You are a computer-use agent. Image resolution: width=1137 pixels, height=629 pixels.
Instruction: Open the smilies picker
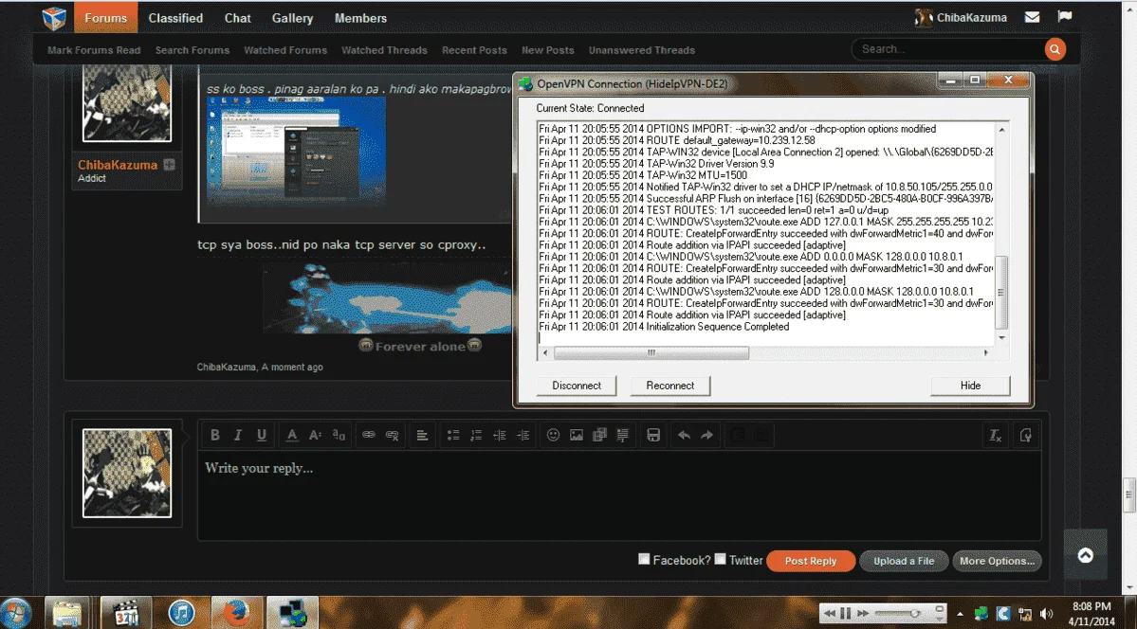553,435
